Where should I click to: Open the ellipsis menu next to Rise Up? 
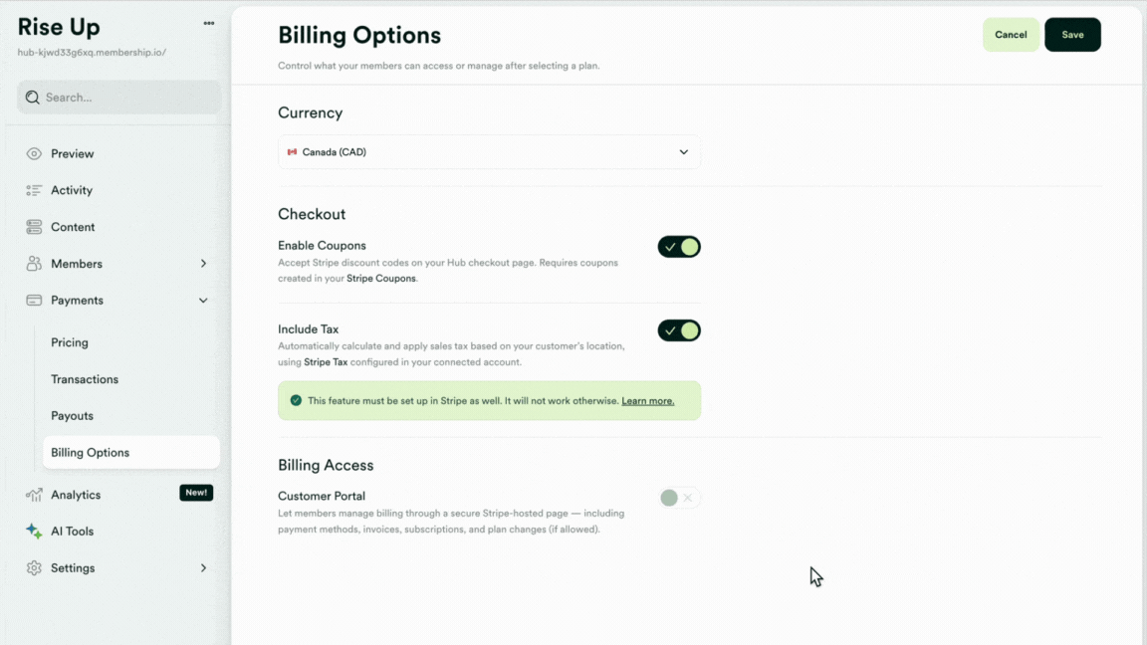click(209, 22)
